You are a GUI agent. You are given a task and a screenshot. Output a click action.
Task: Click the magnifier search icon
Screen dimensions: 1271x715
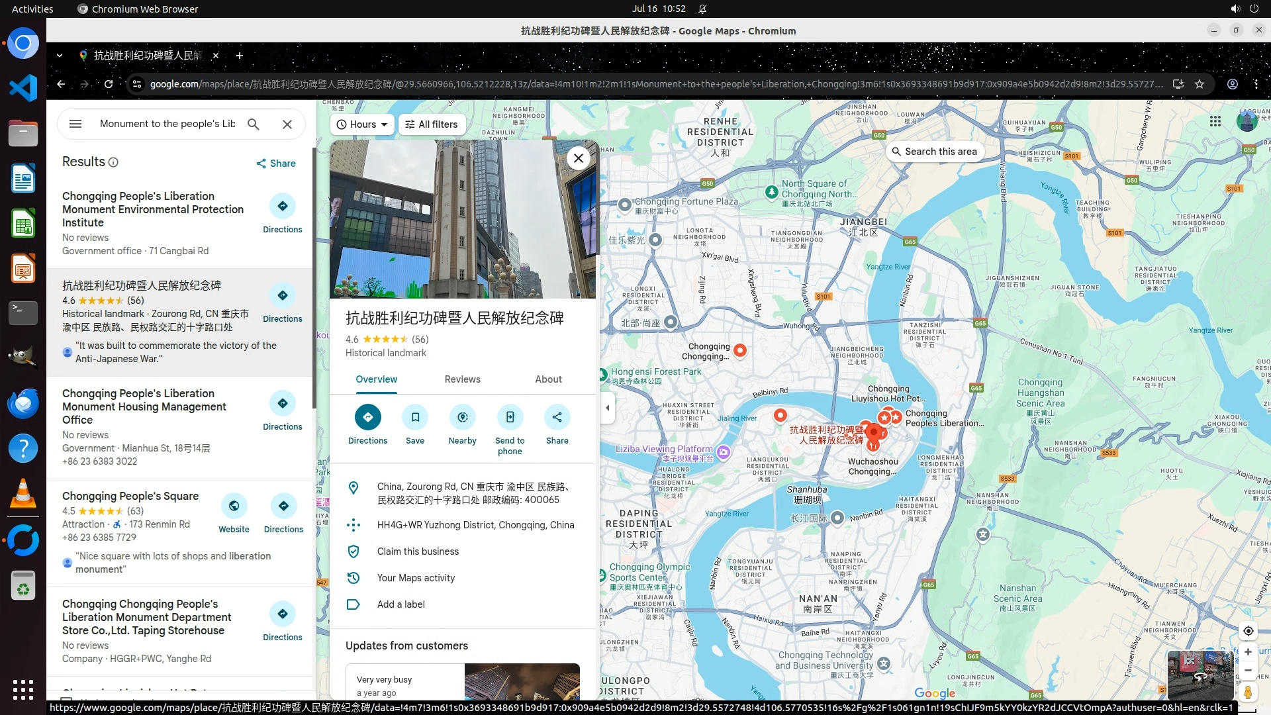[254, 124]
